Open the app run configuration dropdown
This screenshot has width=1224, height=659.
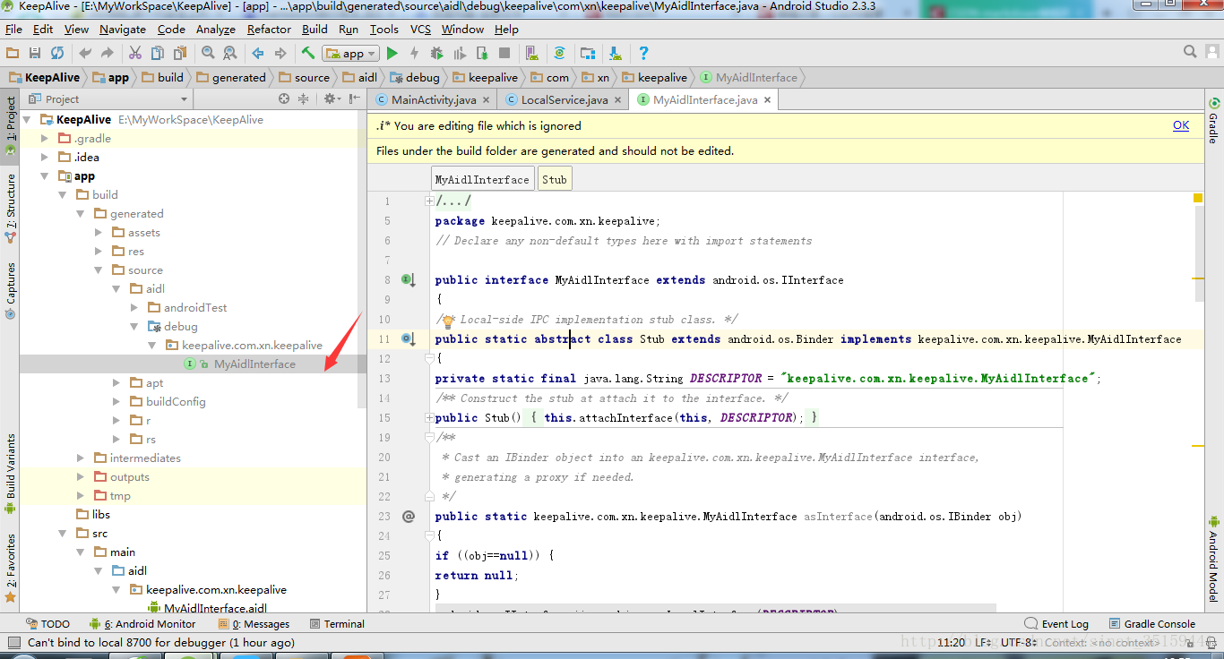point(352,54)
